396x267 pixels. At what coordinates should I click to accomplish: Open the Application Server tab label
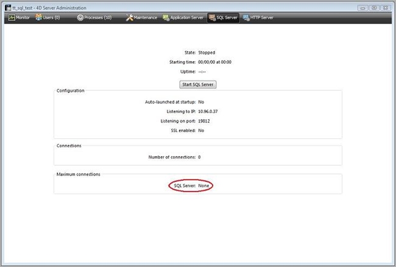point(186,18)
